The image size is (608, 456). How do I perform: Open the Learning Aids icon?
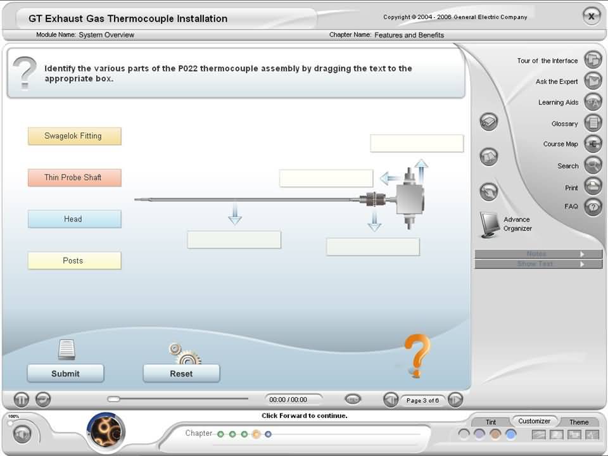coord(593,102)
